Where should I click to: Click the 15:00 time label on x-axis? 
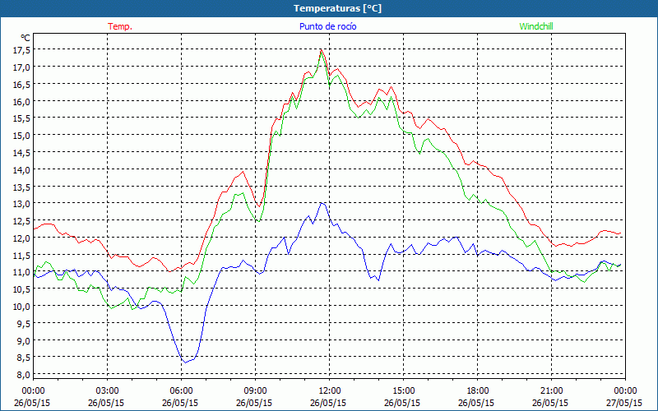(403, 391)
